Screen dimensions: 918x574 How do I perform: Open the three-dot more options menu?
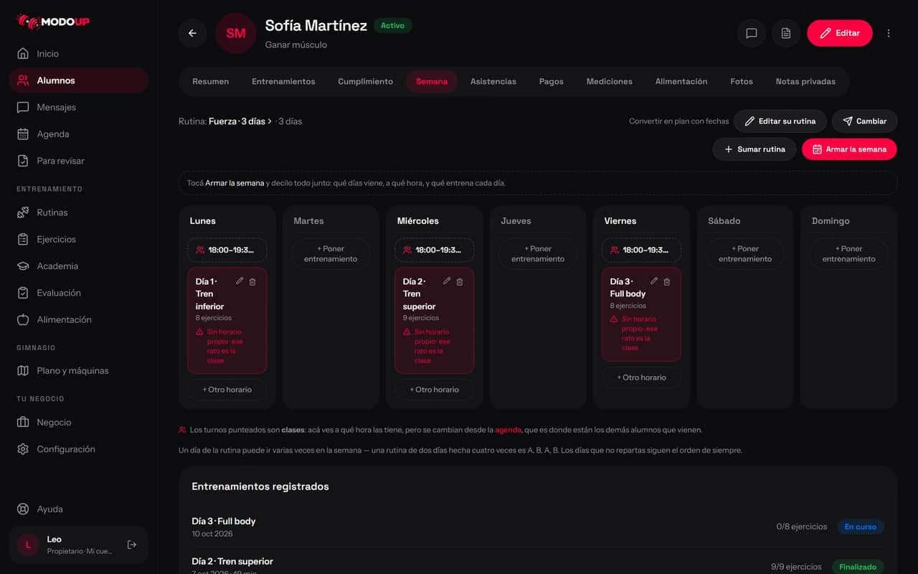pyautogui.click(x=889, y=33)
